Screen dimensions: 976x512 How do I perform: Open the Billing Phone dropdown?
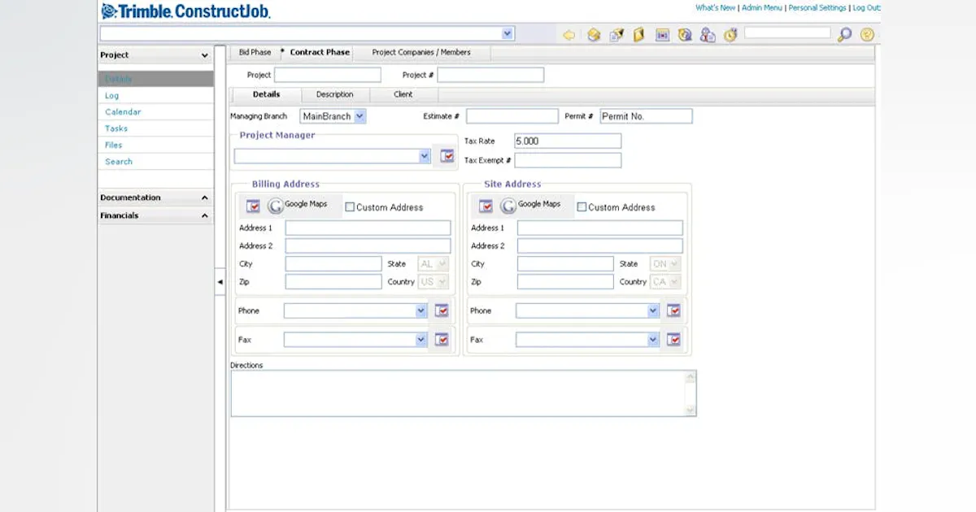tap(421, 310)
